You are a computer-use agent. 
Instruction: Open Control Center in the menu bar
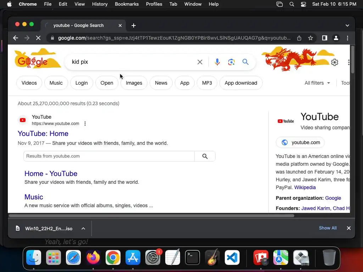coord(303,4)
